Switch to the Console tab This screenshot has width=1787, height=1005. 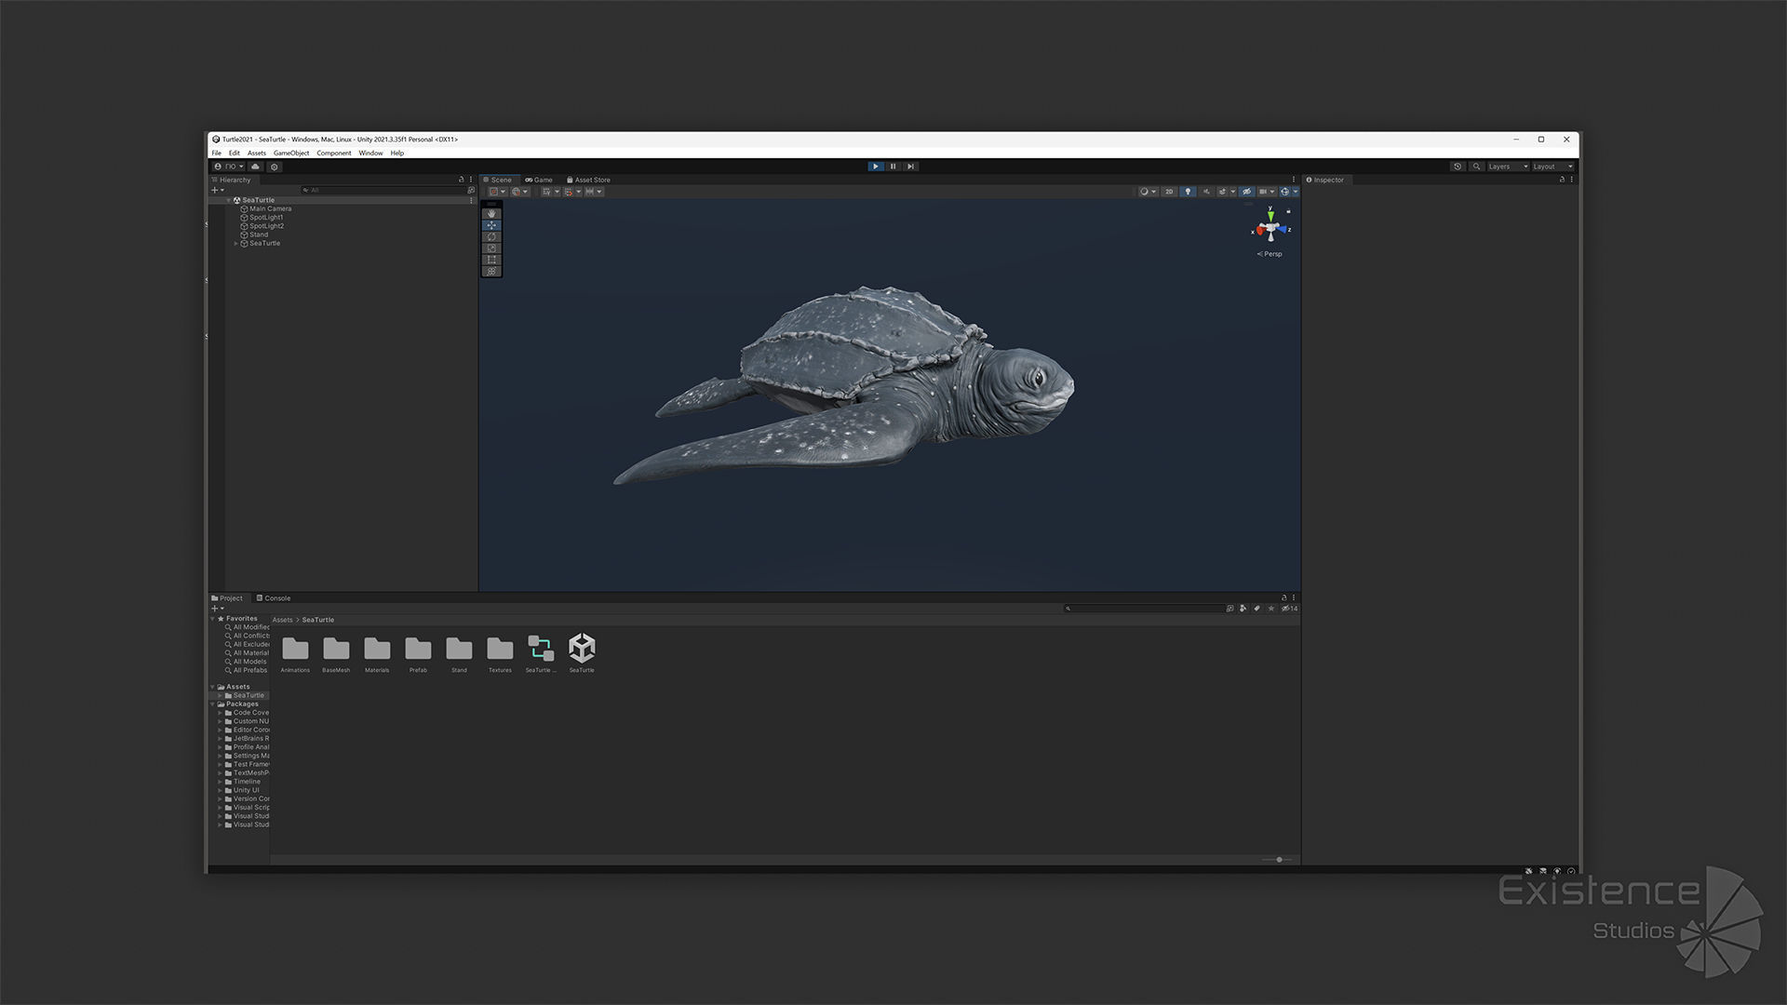274,598
